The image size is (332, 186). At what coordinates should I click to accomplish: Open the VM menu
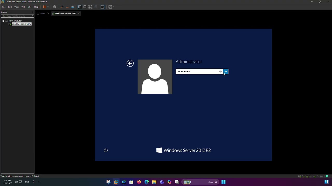click(x=23, y=7)
